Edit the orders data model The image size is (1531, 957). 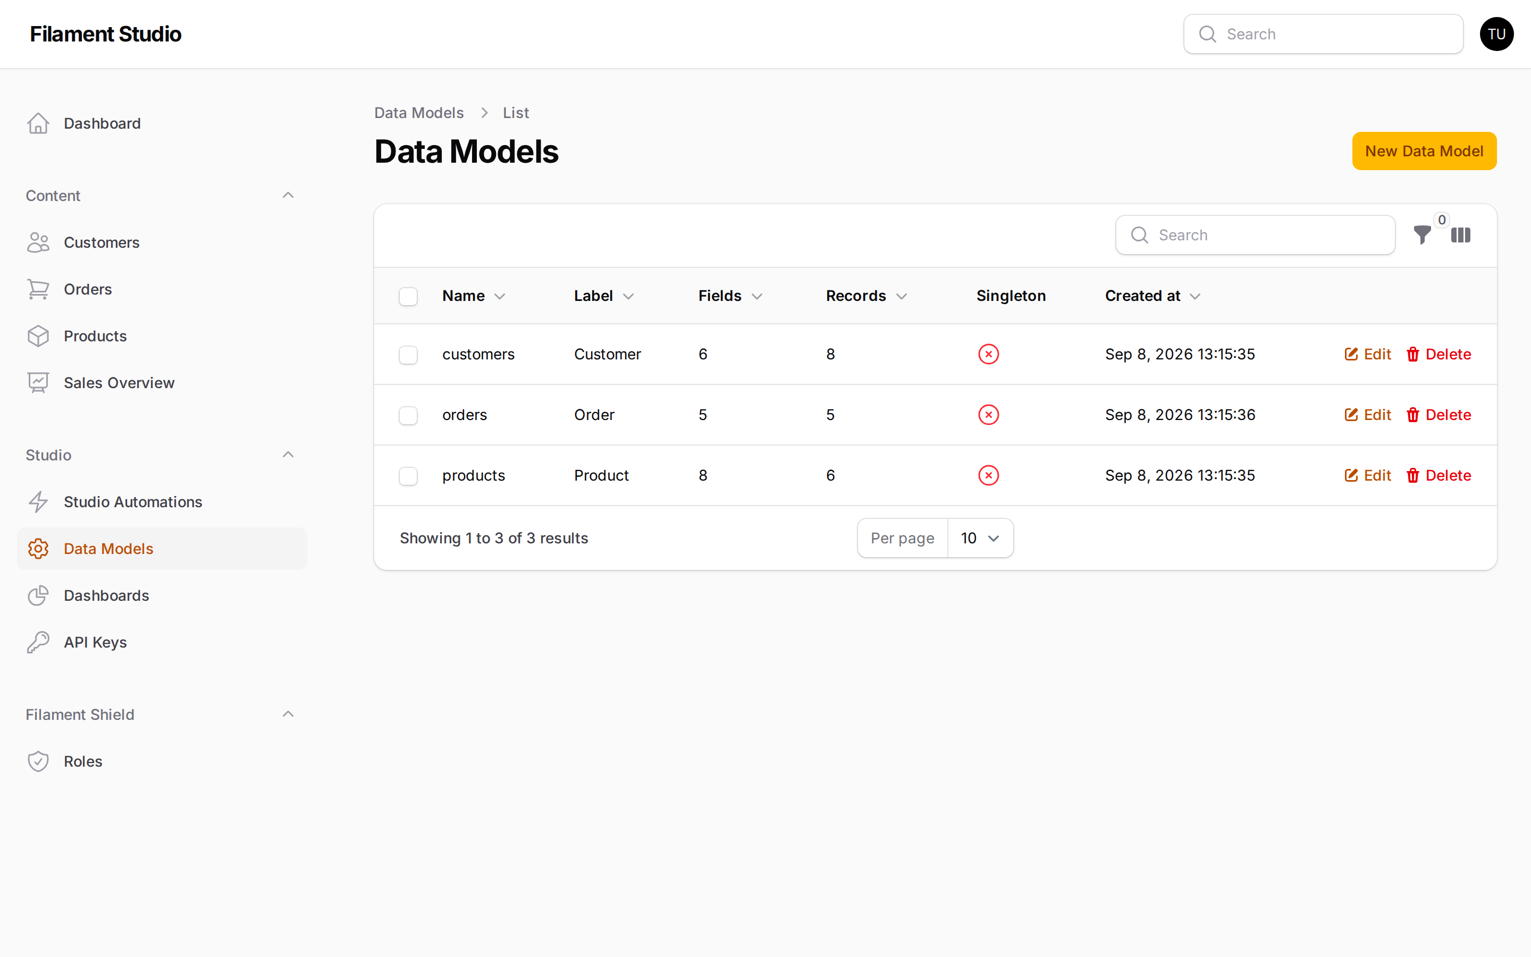pyautogui.click(x=1368, y=415)
